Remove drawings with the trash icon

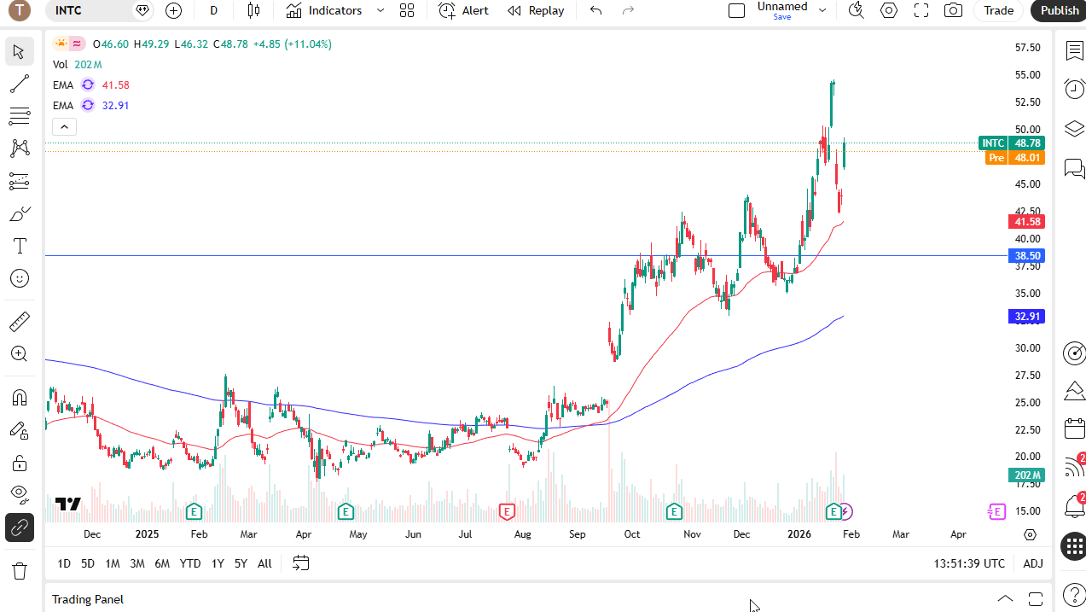(20, 570)
